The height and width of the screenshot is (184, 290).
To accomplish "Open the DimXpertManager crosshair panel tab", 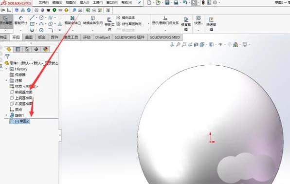I will click(36, 49).
